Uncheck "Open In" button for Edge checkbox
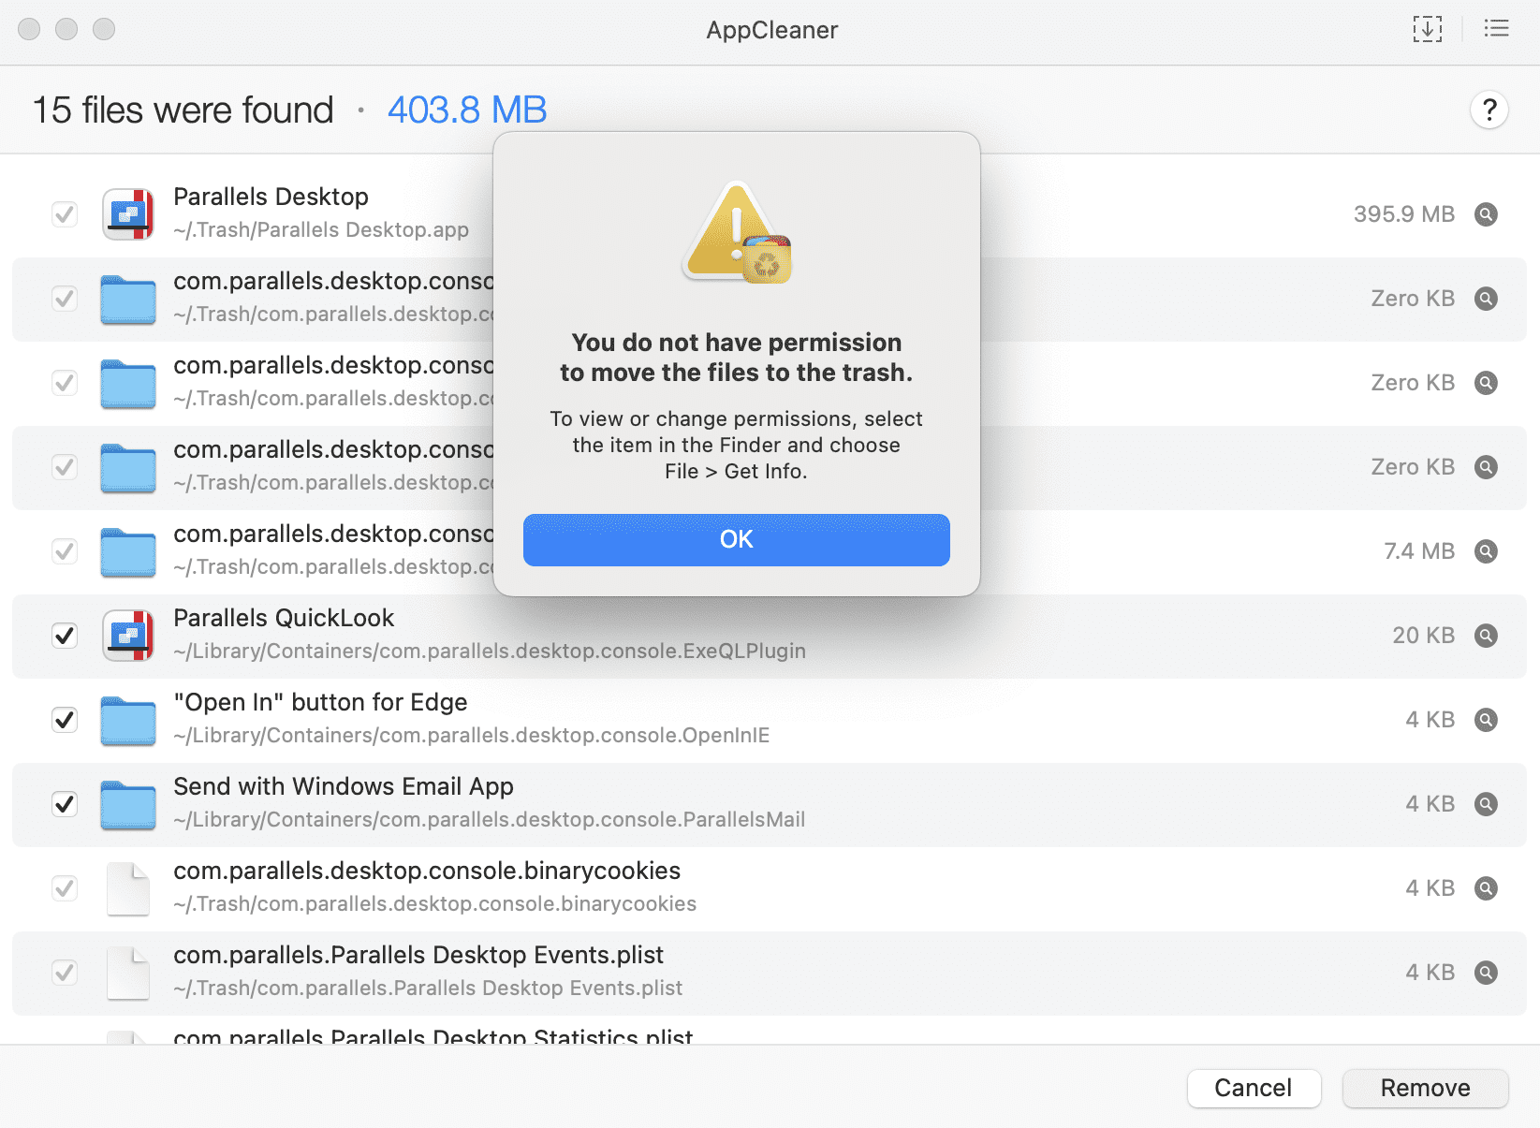This screenshot has width=1540, height=1128. pos(65,720)
